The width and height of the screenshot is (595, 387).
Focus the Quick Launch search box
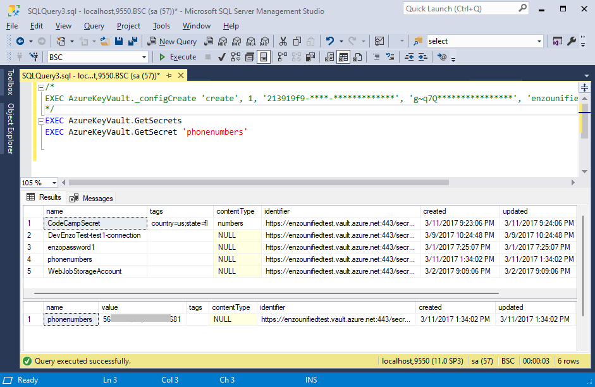[x=465, y=9]
